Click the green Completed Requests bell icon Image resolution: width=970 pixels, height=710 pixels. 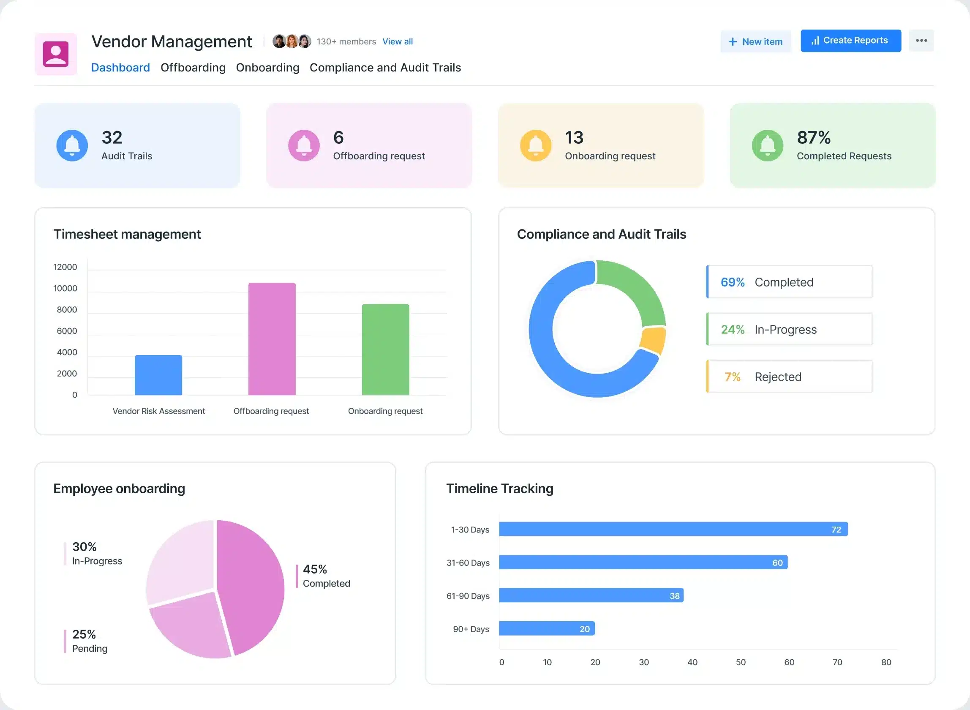click(767, 145)
